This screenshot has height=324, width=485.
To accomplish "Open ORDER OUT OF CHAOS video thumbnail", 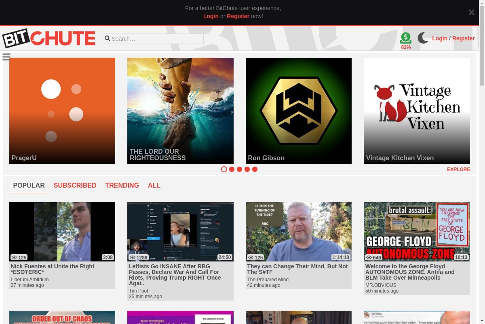I will [62, 317].
